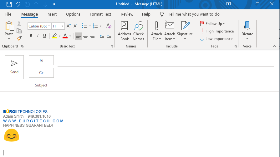This screenshot has height=157, width=280.
Task: Click the Undo arrow icon
Action: (x=18, y=4)
